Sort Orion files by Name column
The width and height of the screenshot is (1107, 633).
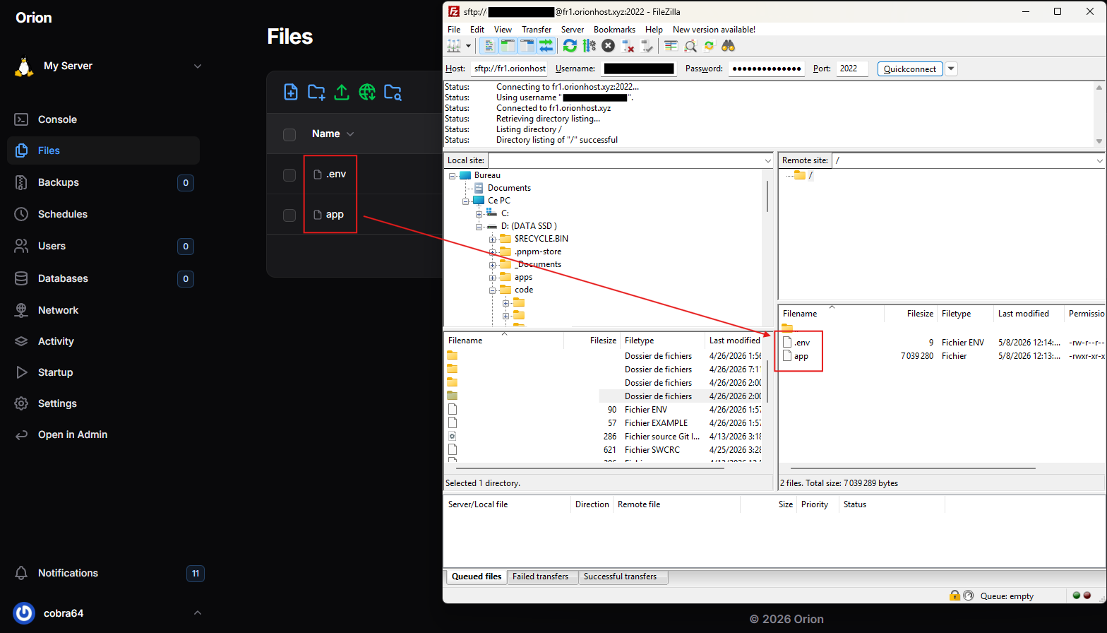tap(333, 134)
